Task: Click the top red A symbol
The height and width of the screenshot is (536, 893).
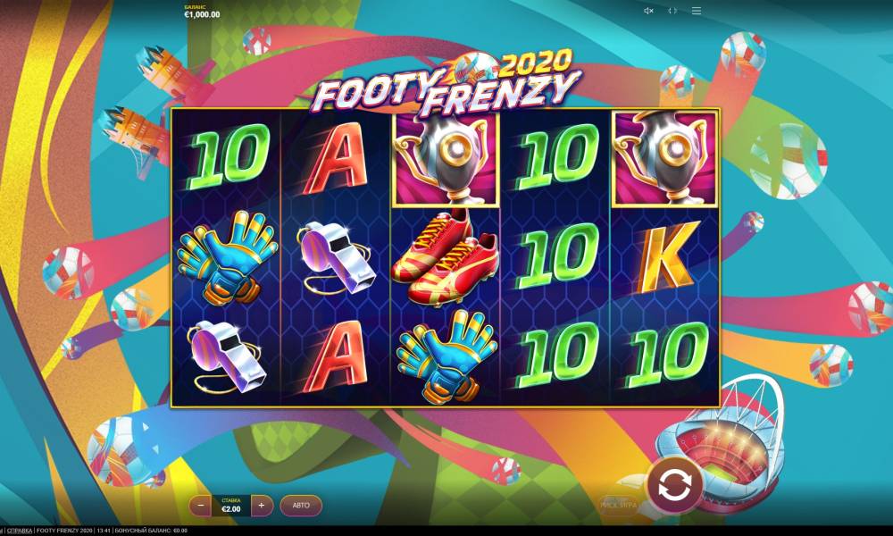Action: click(x=336, y=158)
